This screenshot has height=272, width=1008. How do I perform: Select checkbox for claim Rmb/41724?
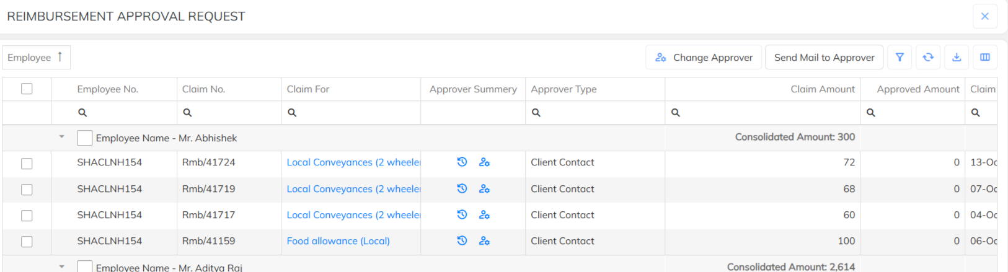pos(27,164)
